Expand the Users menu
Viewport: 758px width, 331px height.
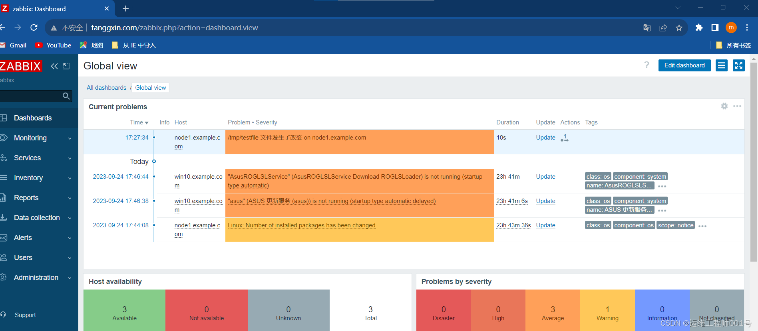point(39,258)
